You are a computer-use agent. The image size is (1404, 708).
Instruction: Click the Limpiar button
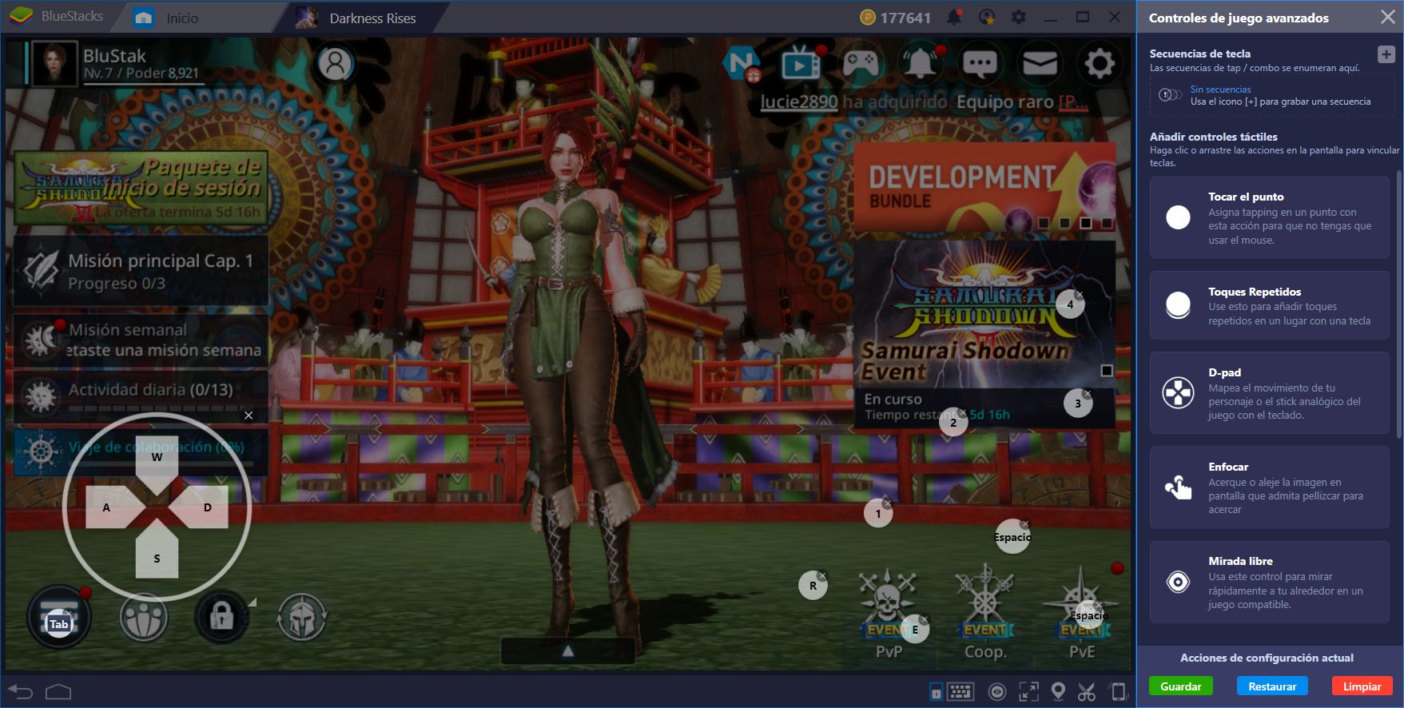coord(1362,686)
